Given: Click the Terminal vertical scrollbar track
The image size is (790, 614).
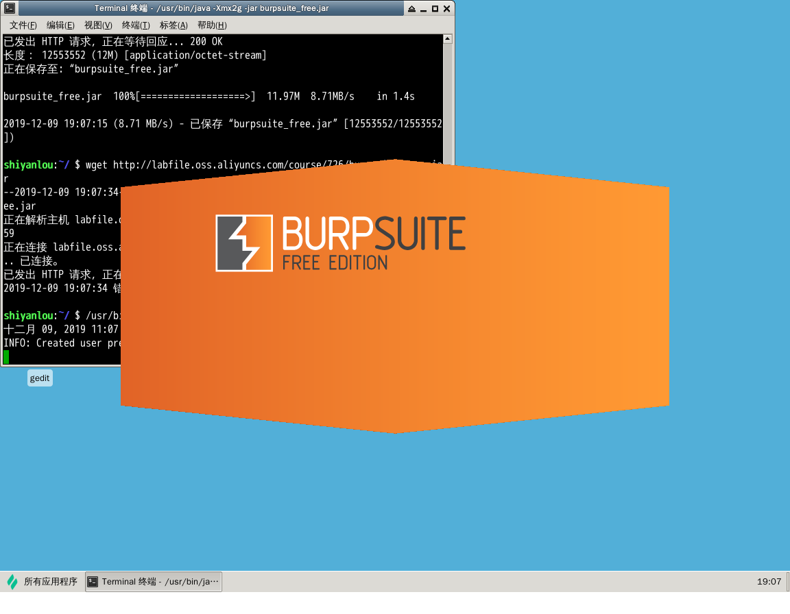Looking at the screenshot, I should point(447,103).
